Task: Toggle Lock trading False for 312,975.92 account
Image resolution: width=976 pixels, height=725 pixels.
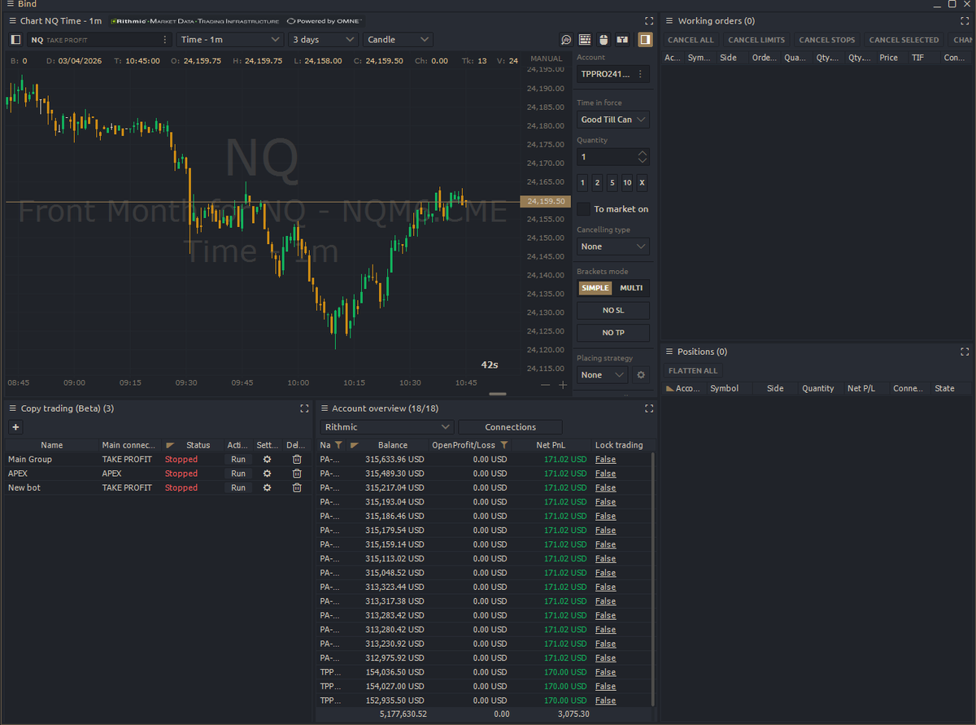Action: click(x=605, y=658)
